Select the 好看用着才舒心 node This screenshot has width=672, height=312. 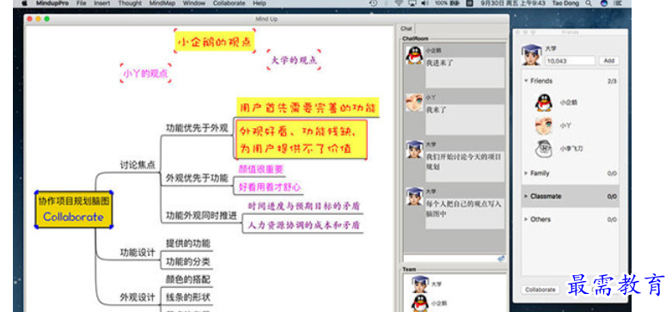[x=270, y=187]
